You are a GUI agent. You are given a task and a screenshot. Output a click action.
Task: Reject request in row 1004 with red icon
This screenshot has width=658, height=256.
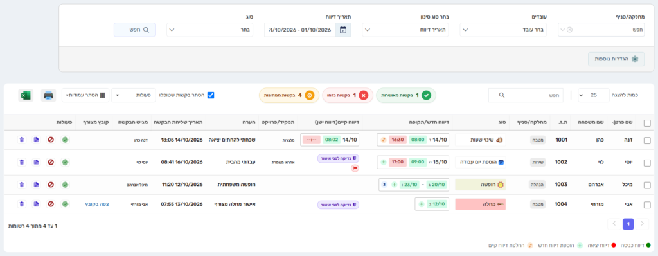51,204
